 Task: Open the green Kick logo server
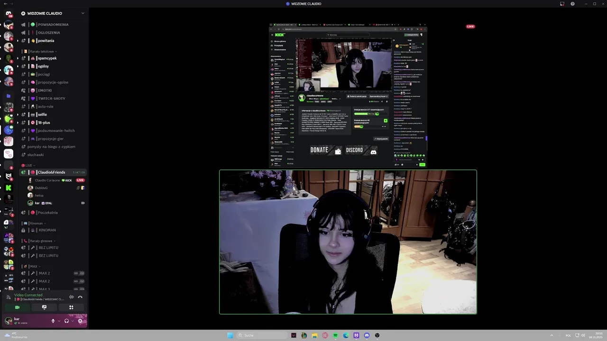pos(8,188)
